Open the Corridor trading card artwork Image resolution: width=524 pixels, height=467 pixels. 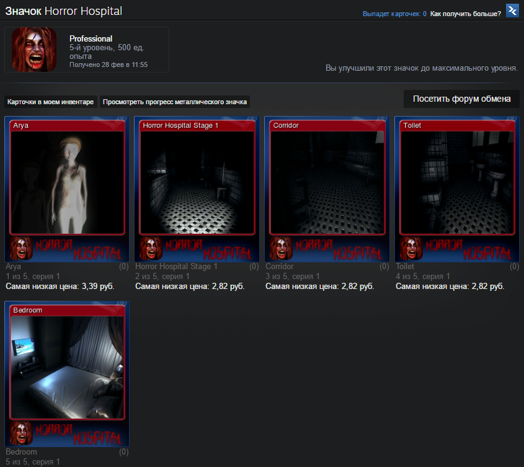pos(327,182)
